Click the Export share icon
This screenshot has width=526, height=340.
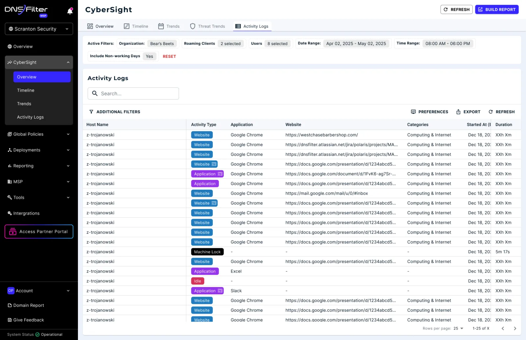tap(458, 112)
